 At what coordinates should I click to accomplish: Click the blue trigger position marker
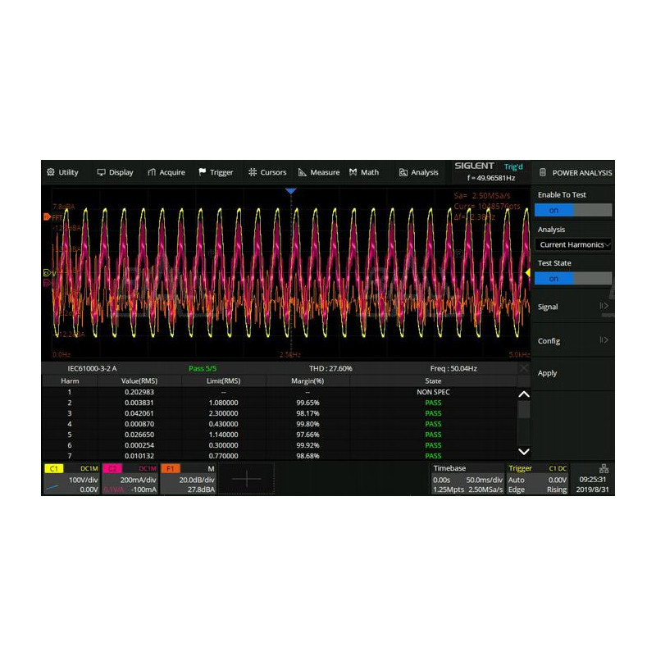[290, 191]
